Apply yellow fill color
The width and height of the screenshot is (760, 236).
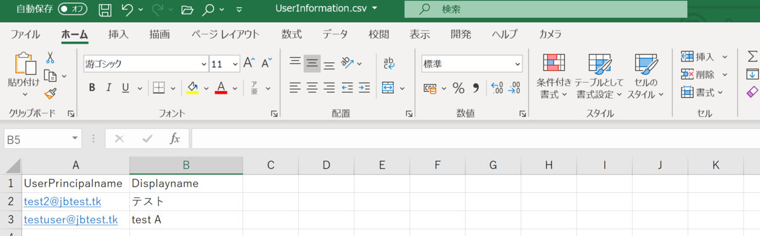(x=193, y=87)
